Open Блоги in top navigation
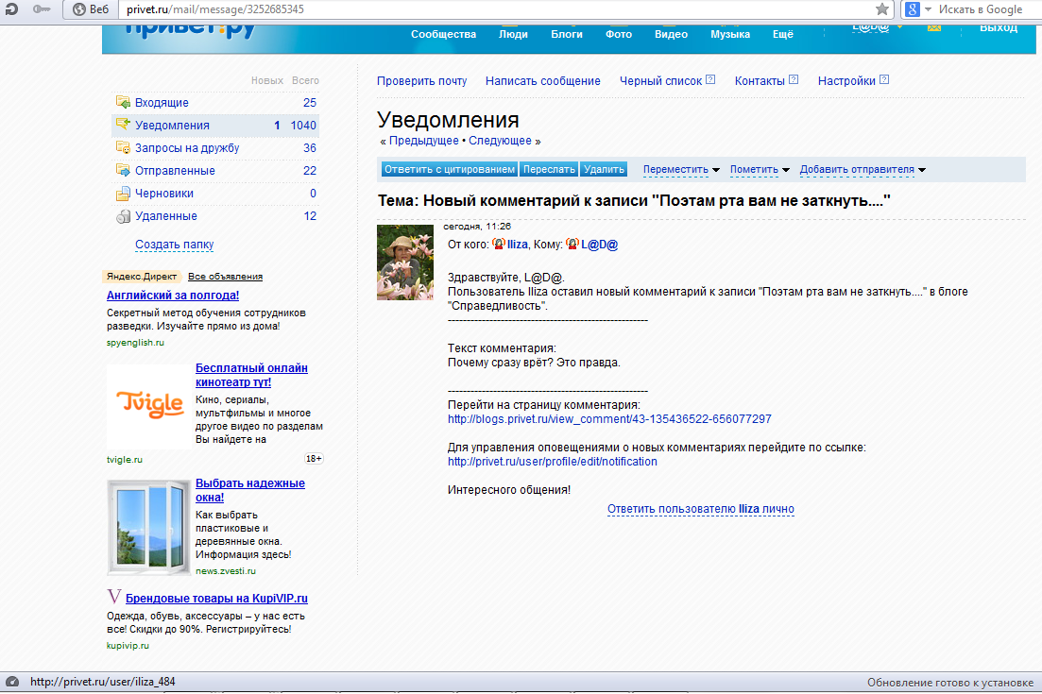The width and height of the screenshot is (1042, 694). click(x=566, y=34)
